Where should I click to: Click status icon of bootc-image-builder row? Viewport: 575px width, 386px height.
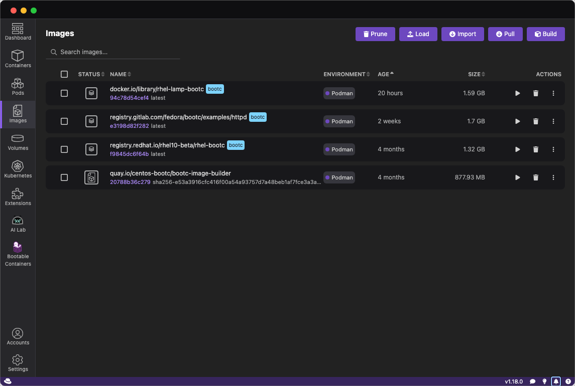pyautogui.click(x=91, y=177)
